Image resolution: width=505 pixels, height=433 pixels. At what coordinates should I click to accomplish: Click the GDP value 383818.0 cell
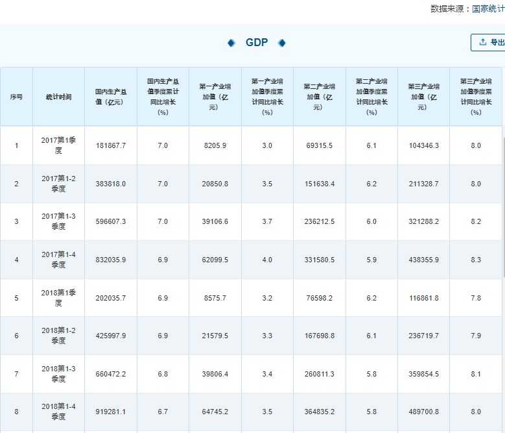click(x=110, y=184)
